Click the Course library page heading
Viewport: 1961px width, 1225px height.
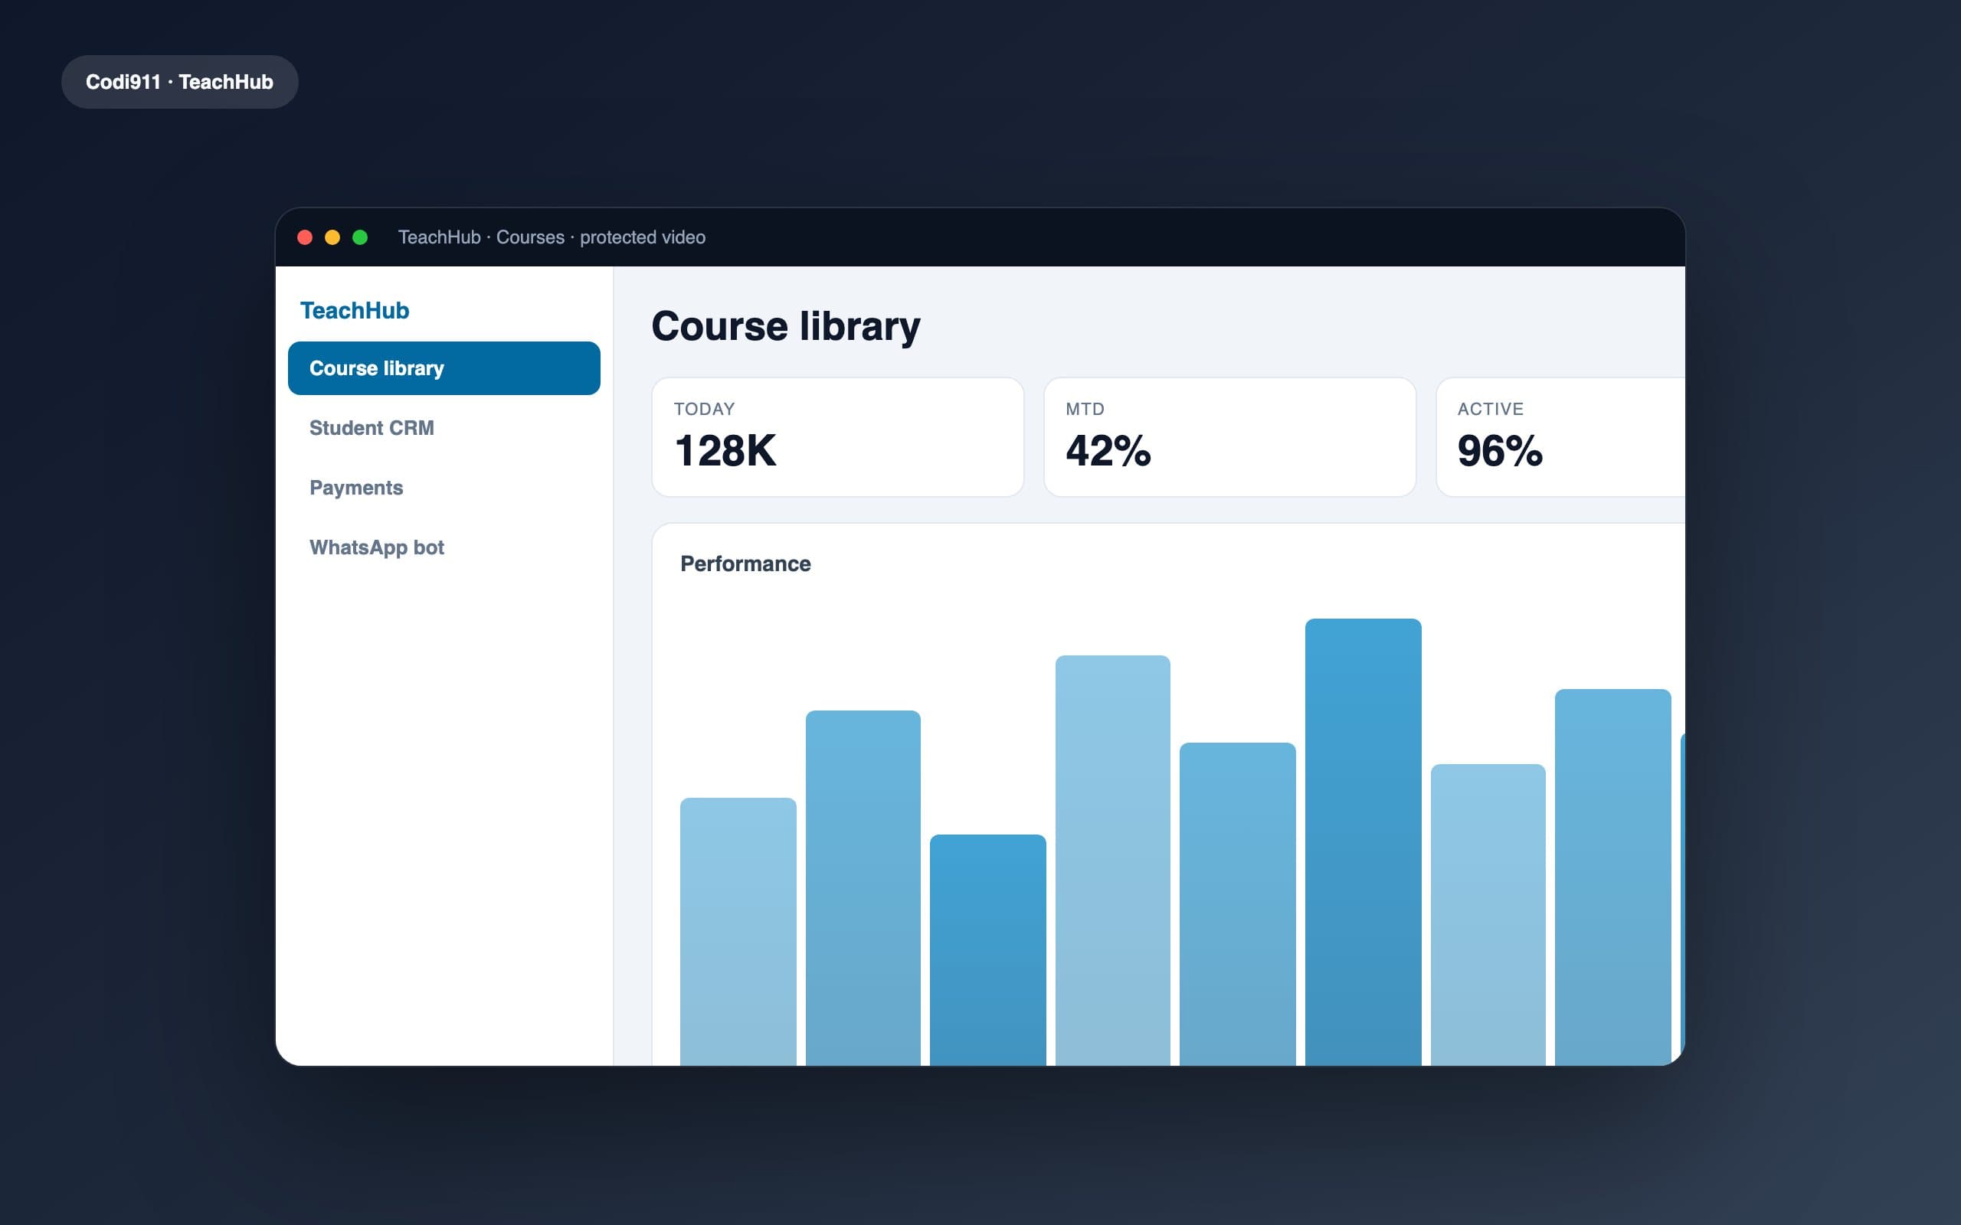point(786,326)
